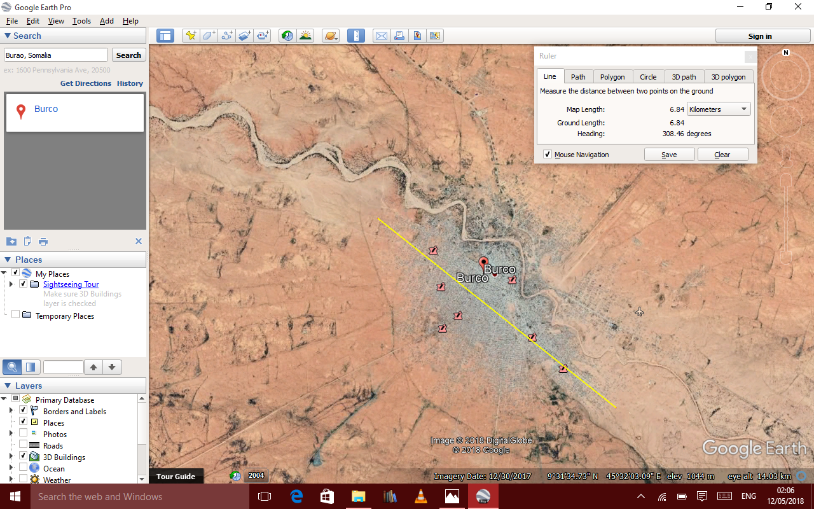Clear search results with the blue X

139,241
